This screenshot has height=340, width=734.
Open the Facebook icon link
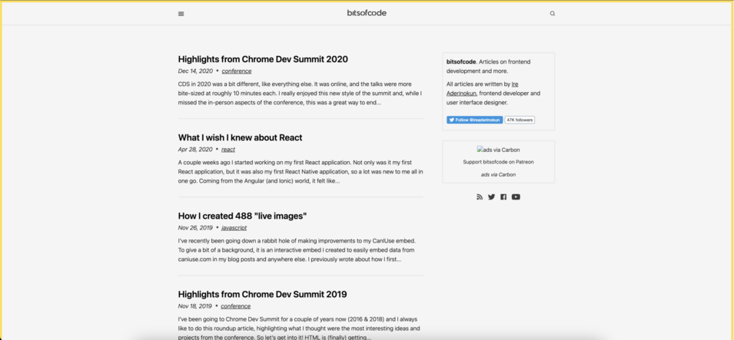tap(503, 197)
